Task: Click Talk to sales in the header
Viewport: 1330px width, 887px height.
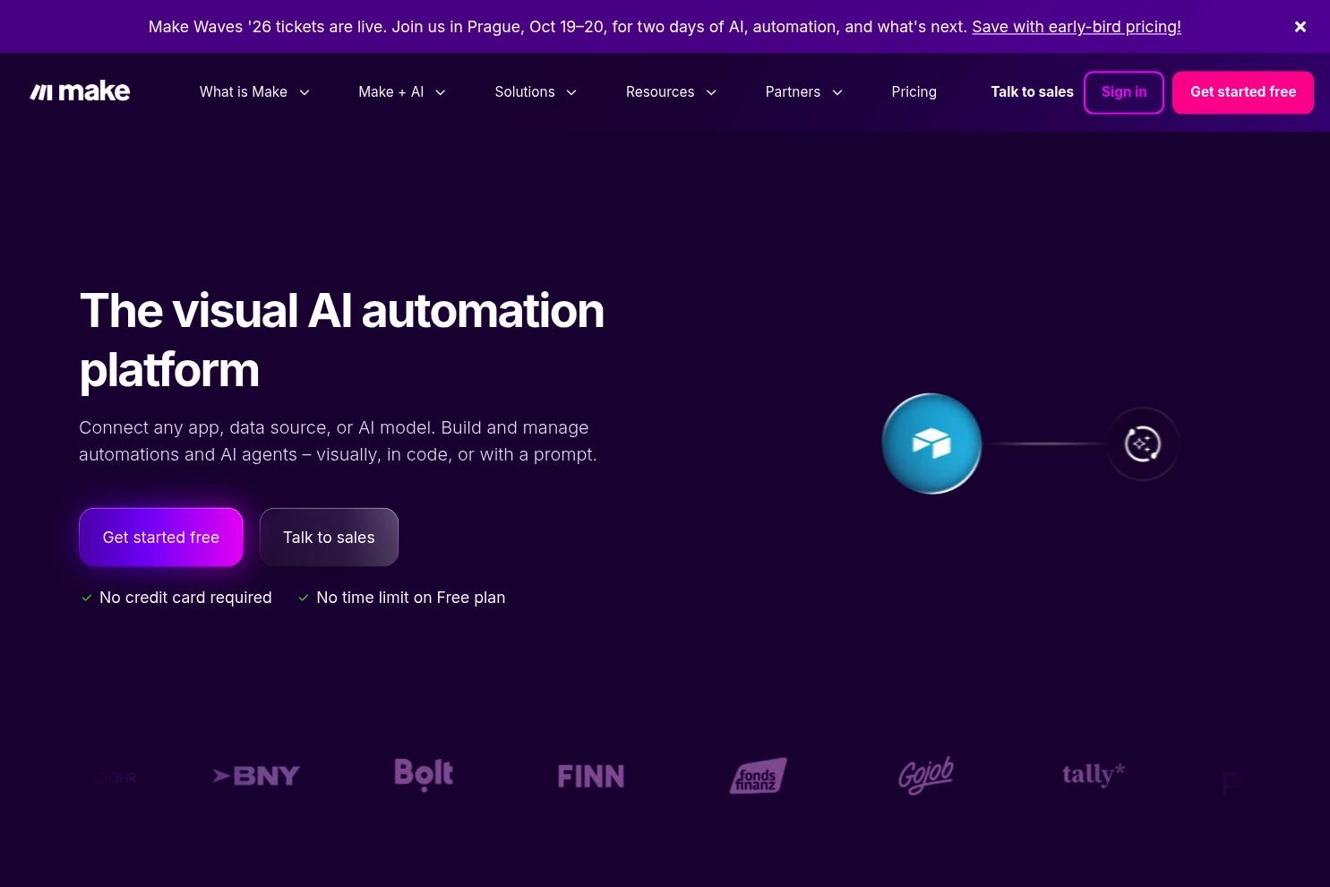Action: [1032, 91]
